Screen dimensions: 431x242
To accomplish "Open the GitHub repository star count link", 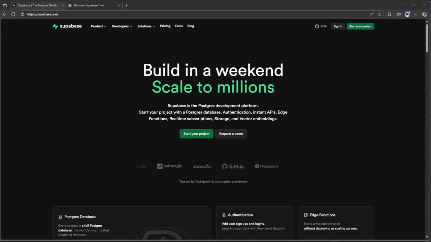I will coord(321,26).
